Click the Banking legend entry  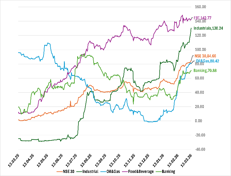point(168,171)
